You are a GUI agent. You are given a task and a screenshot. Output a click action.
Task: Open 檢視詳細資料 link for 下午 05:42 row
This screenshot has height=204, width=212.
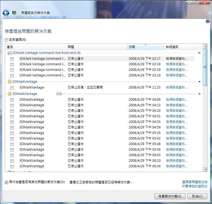(x=176, y=138)
